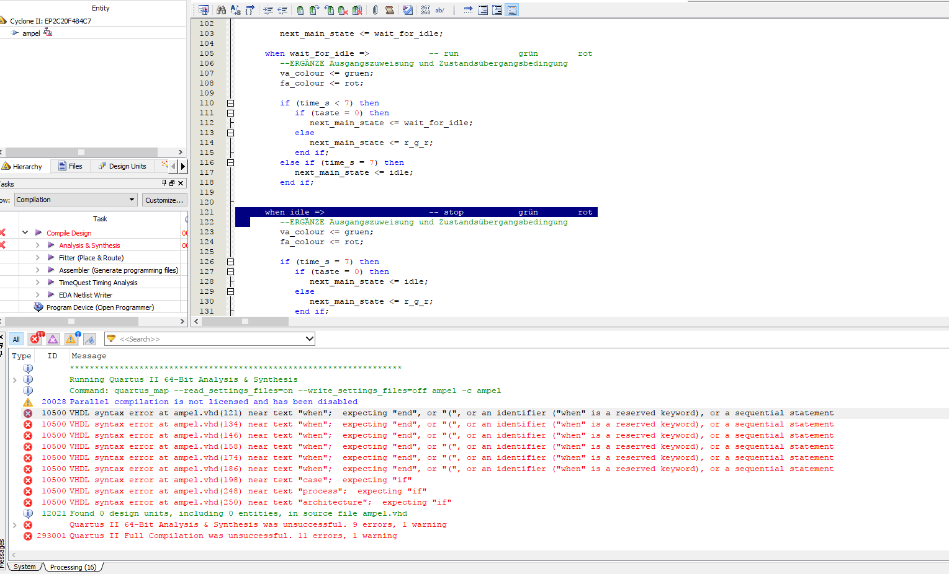Expand the Analysis & Synthesis was unsuccessful message
Screen dimensions: 949x574
click(15, 524)
